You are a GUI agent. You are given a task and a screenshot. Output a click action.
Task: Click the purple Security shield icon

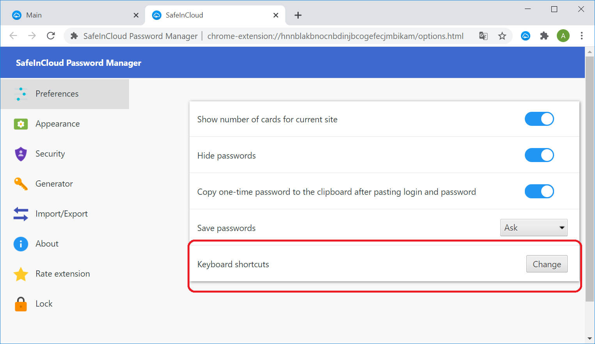click(21, 154)
